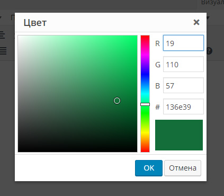Screen dimensions: 224x196
Task: Switch to the Визуально editor tab
Action: tap(212, 3)
